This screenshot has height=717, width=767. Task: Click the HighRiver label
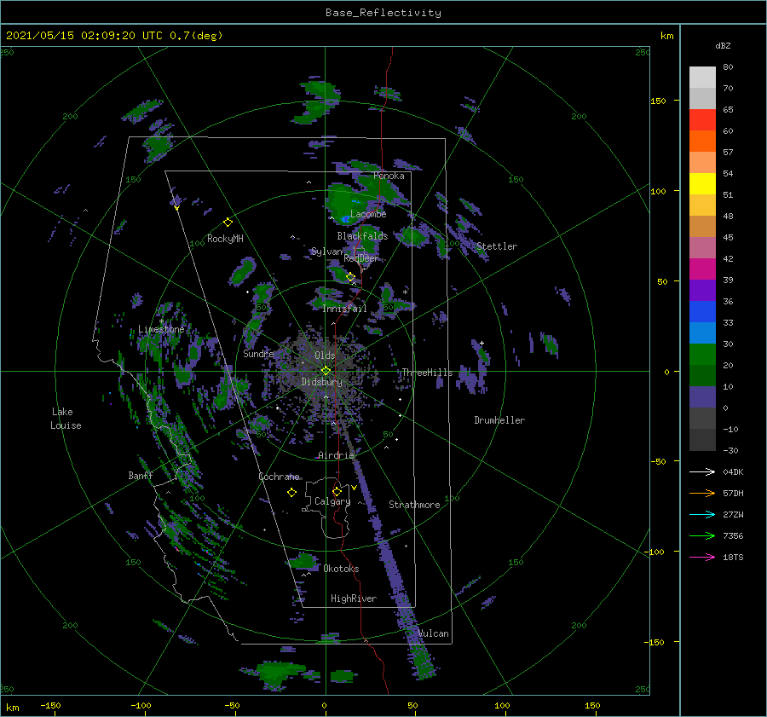click(354, 598)
